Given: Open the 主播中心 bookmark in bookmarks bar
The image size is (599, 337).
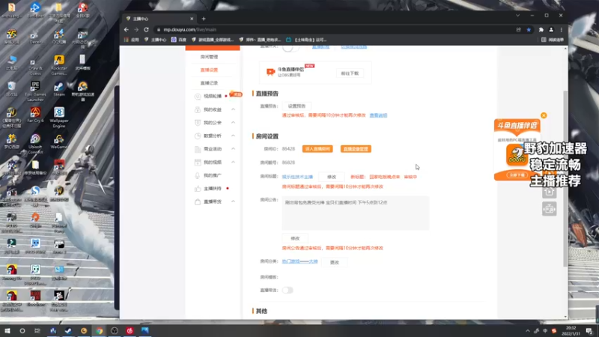Looking at the screenshot, I should [x=156, y=40].
